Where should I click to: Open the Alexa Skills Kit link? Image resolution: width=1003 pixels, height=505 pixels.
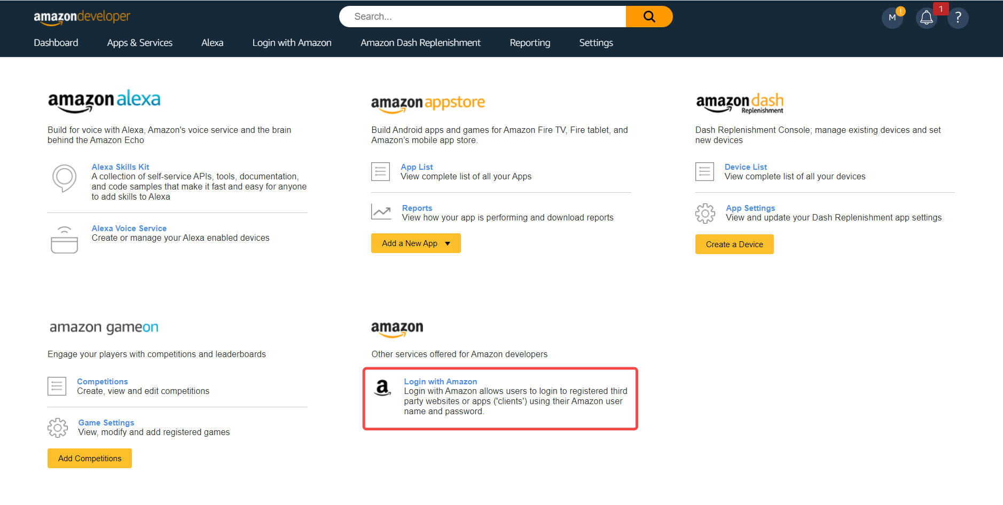[120, 167]
